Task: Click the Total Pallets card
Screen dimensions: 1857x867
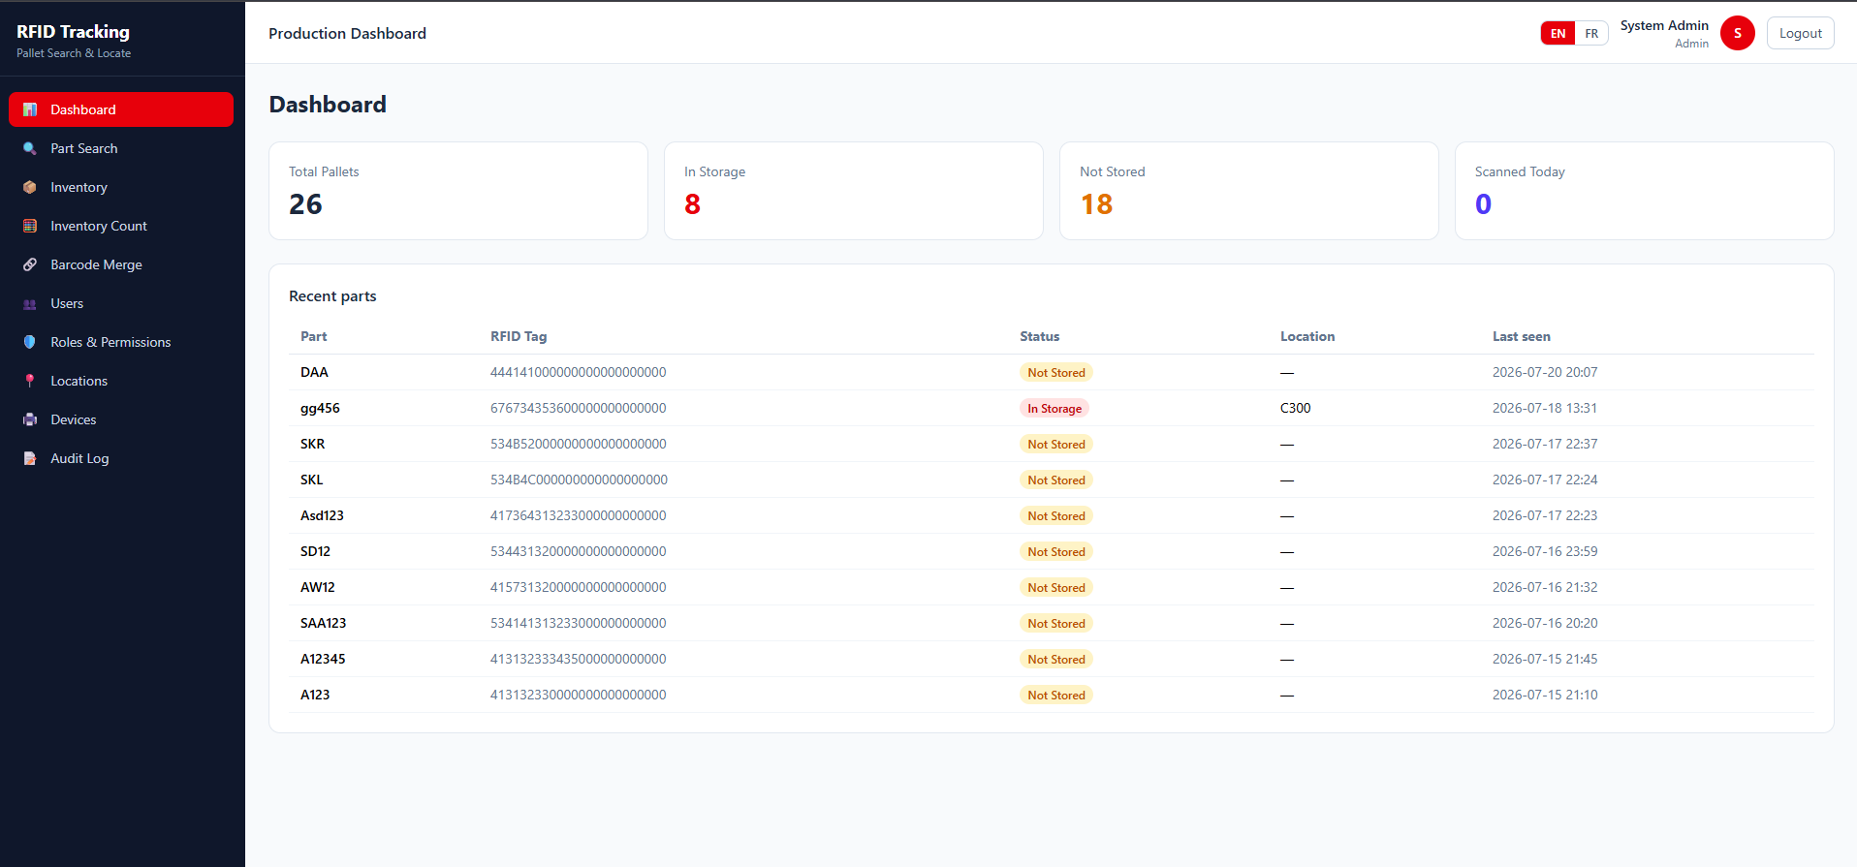Action: point(458,191)
